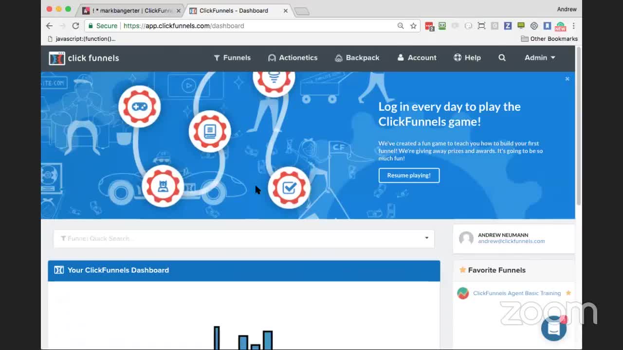Select the checkmark gear badge
Image resolution: width=623 pixels, height=350 pixels.
289,188
